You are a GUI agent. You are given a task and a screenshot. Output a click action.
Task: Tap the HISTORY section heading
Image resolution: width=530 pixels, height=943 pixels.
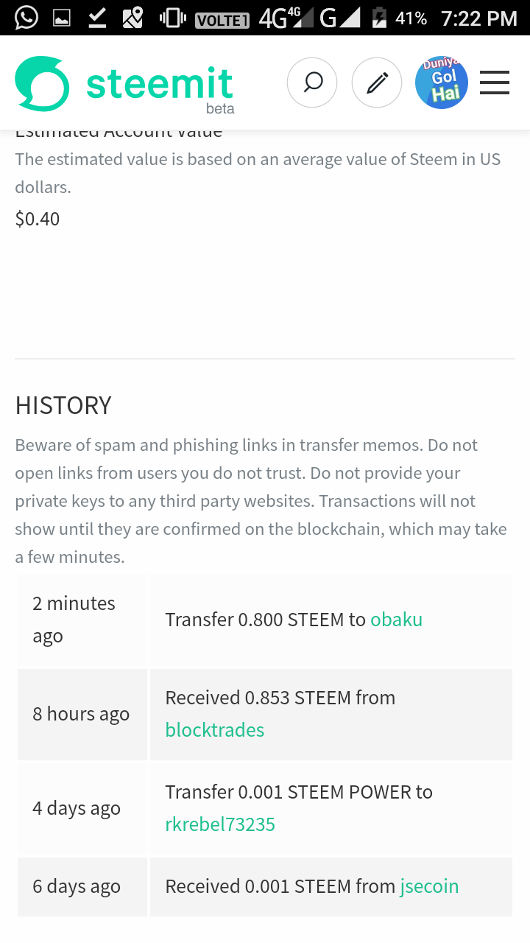click(63, 405)
